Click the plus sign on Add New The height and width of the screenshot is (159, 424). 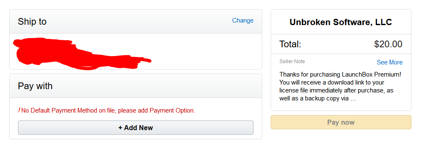tap(120, 128)
